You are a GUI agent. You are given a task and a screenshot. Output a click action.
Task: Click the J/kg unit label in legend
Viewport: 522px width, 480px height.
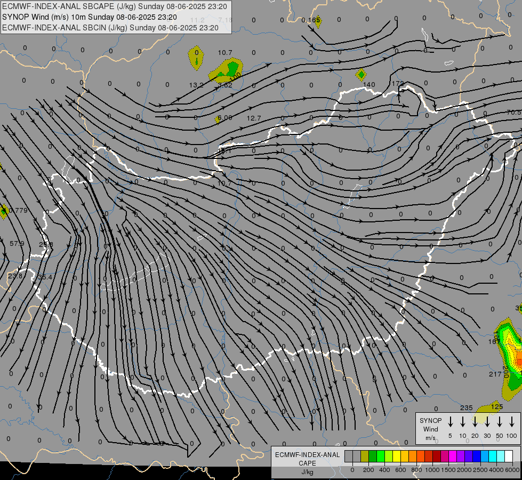click(307, 472)
